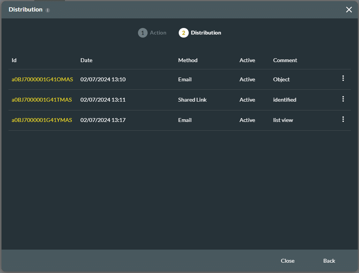
Task: Click the Comment column header
Action: pyautogui.click(x=285, y=60)
